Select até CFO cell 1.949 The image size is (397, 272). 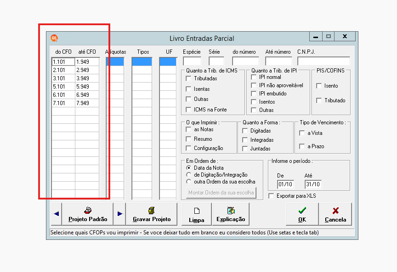point(87,61)
